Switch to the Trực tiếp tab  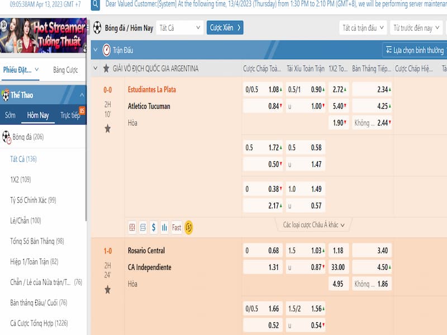click(x=70, y=115)
